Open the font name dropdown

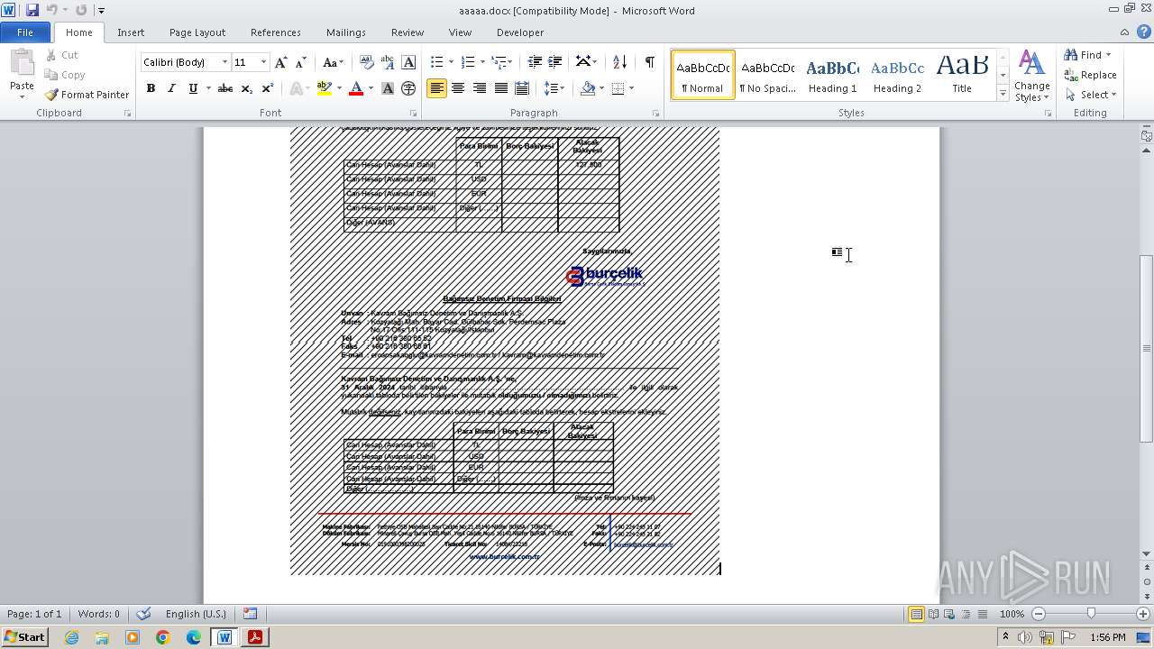(x=224, y=62)
